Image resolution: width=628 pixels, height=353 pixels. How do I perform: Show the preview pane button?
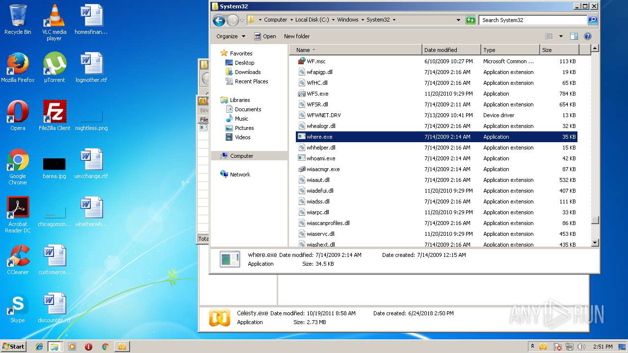click(x=574, y=36)
